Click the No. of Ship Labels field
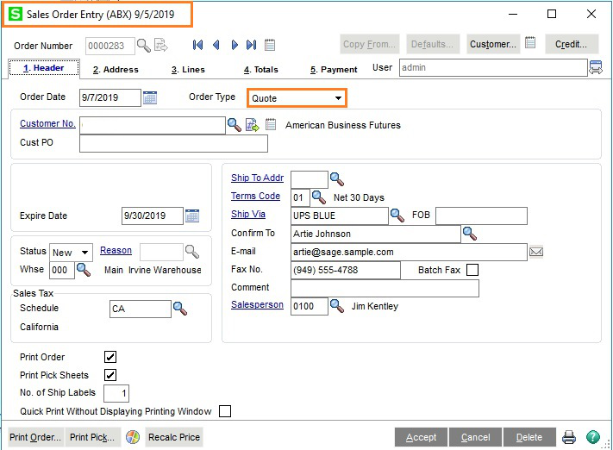The image size is (613, 450). tap(116, 393)
